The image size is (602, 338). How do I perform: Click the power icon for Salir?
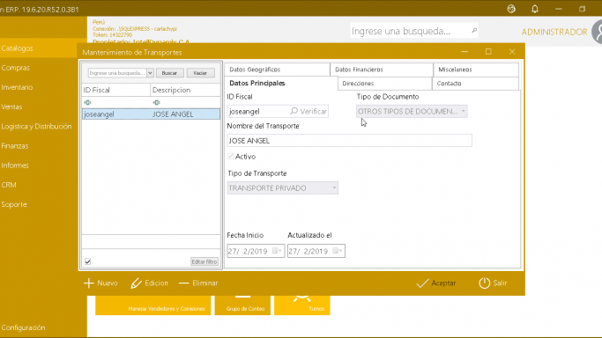tap(485, 283)
